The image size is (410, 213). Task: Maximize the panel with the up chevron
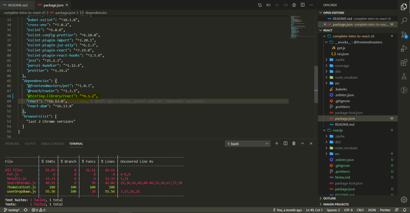(302, 143)
